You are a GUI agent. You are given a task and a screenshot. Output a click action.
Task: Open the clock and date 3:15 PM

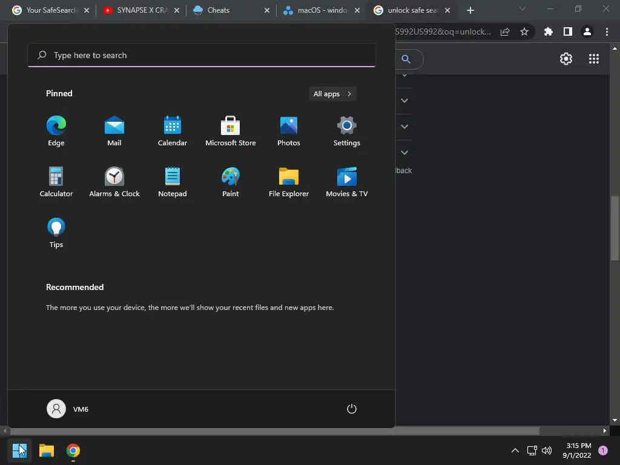tap(577, 450)
